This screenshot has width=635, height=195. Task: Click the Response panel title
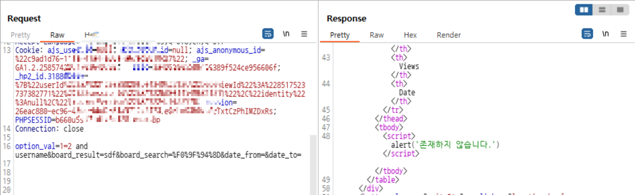click(x=346, y=19)
